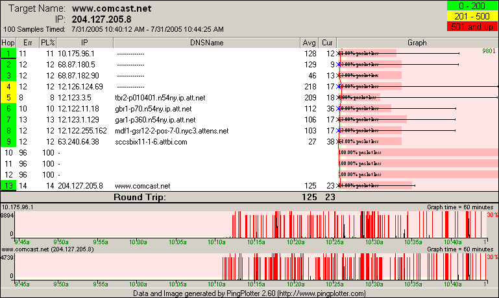Open the http://www.pingplotter.com footer link

point(321,293)
